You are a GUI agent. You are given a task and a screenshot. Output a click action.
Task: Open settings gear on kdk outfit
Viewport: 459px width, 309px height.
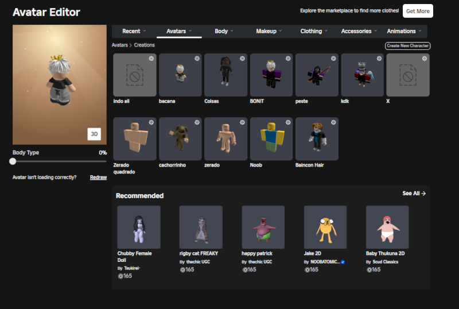[x=379, y=59]
